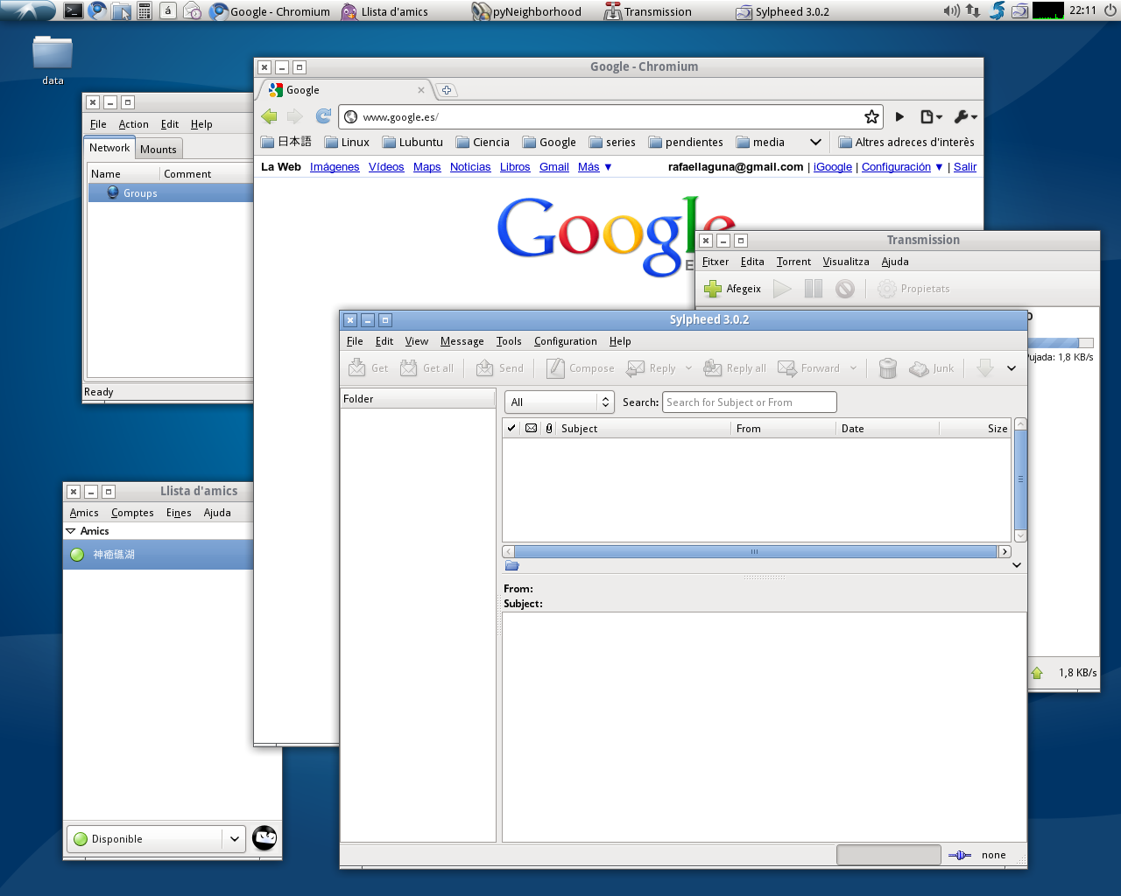Click Afegeix add torrent in Transmission

pyautogui.click(x=733, y=289)
